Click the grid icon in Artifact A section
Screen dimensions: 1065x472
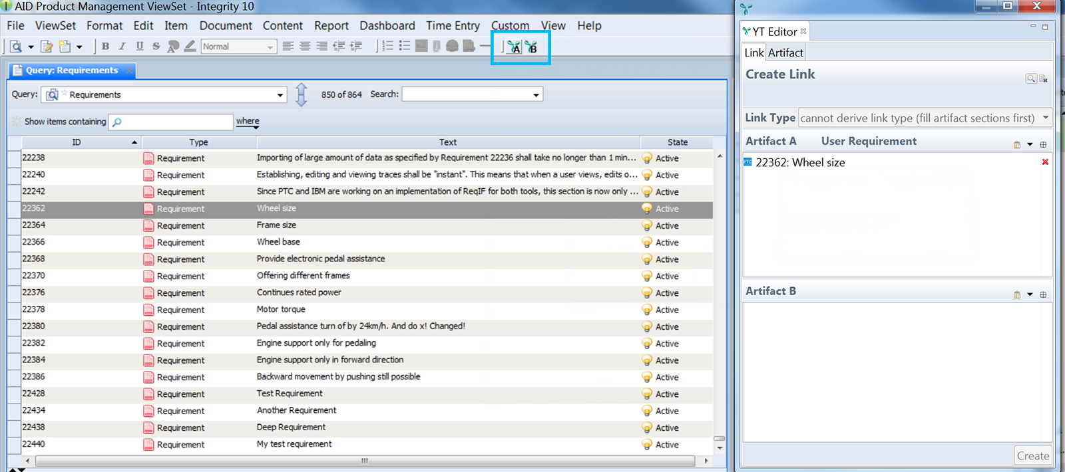click(1043, 145)
